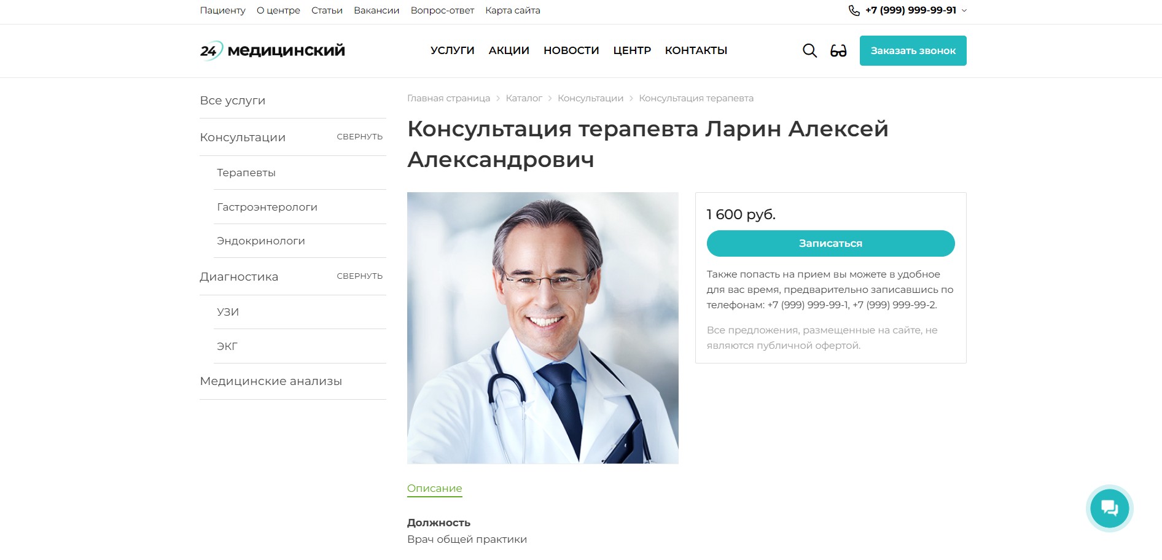Go to Каталог breadcrumb link
The height and width of the screenshot is (560, 1162).
pyautogui.click(x=524, y=98)
